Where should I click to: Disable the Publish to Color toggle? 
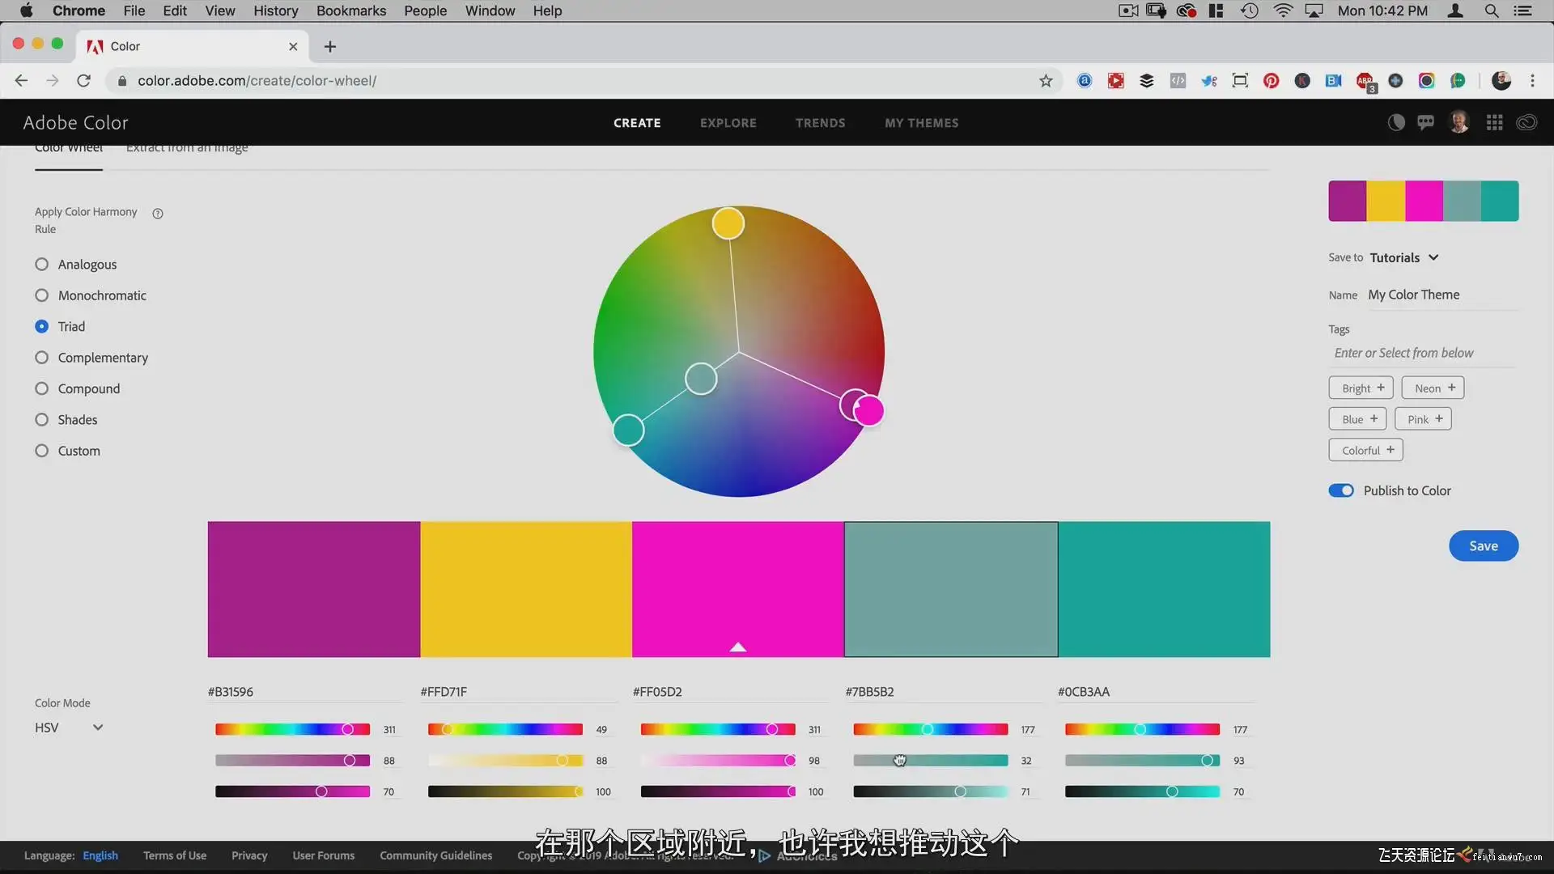coord(1341,490)
